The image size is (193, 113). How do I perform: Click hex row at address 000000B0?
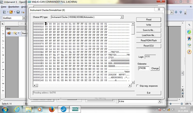(81, 55)
